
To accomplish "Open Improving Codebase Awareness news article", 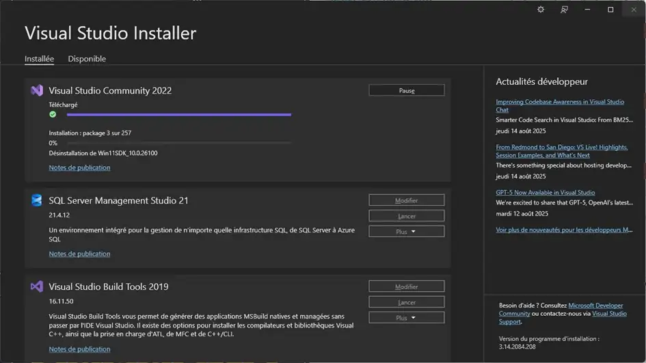I will [560, 105].
